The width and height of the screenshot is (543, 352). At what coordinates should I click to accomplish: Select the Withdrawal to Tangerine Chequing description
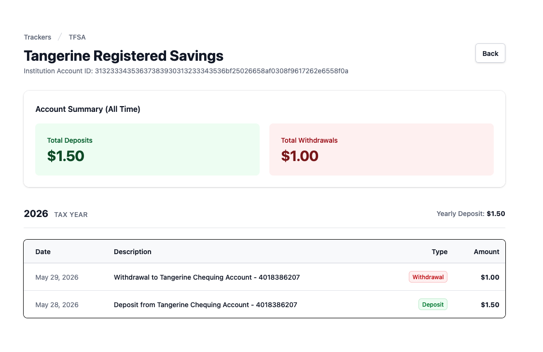207,277
